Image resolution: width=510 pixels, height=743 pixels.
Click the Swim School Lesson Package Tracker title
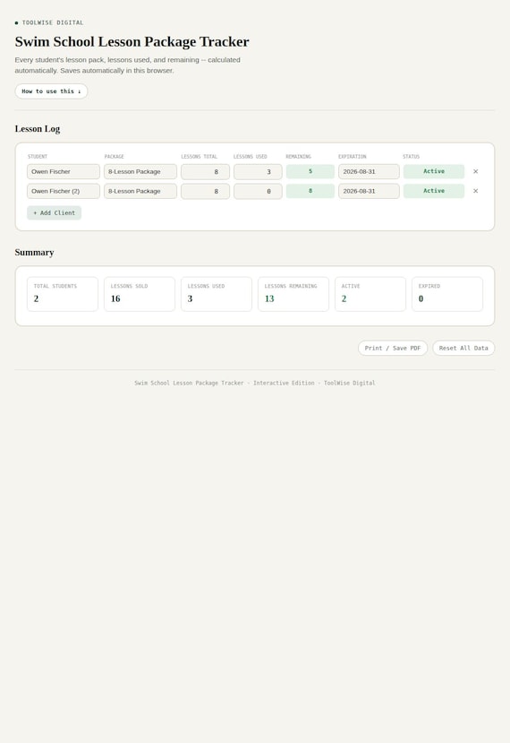pos(132,42)
